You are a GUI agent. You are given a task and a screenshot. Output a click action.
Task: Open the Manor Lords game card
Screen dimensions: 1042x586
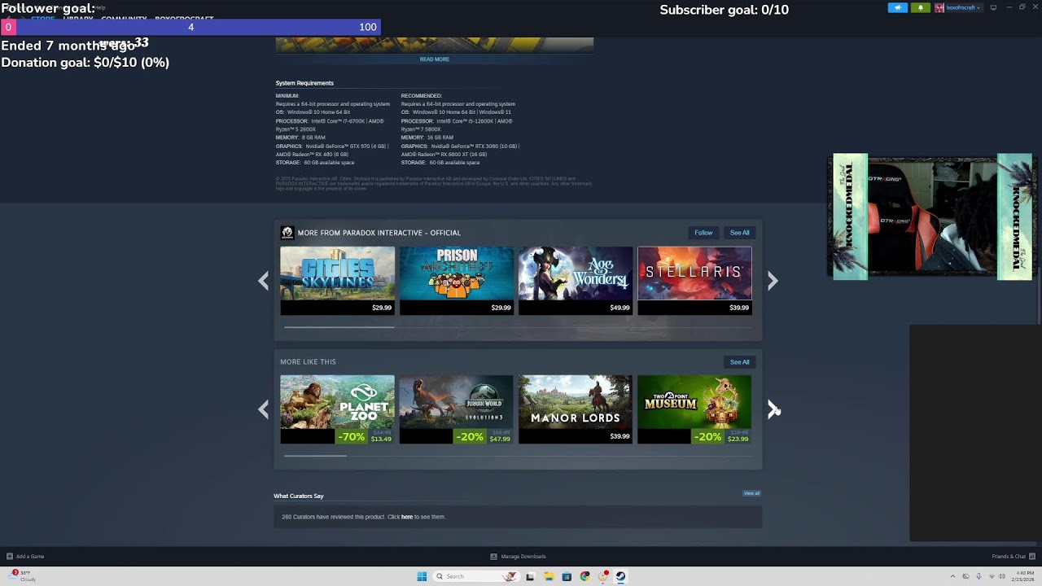pos(576,409)
